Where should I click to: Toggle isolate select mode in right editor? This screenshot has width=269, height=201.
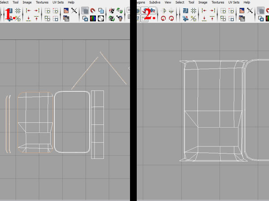click(x=223, y=11)
